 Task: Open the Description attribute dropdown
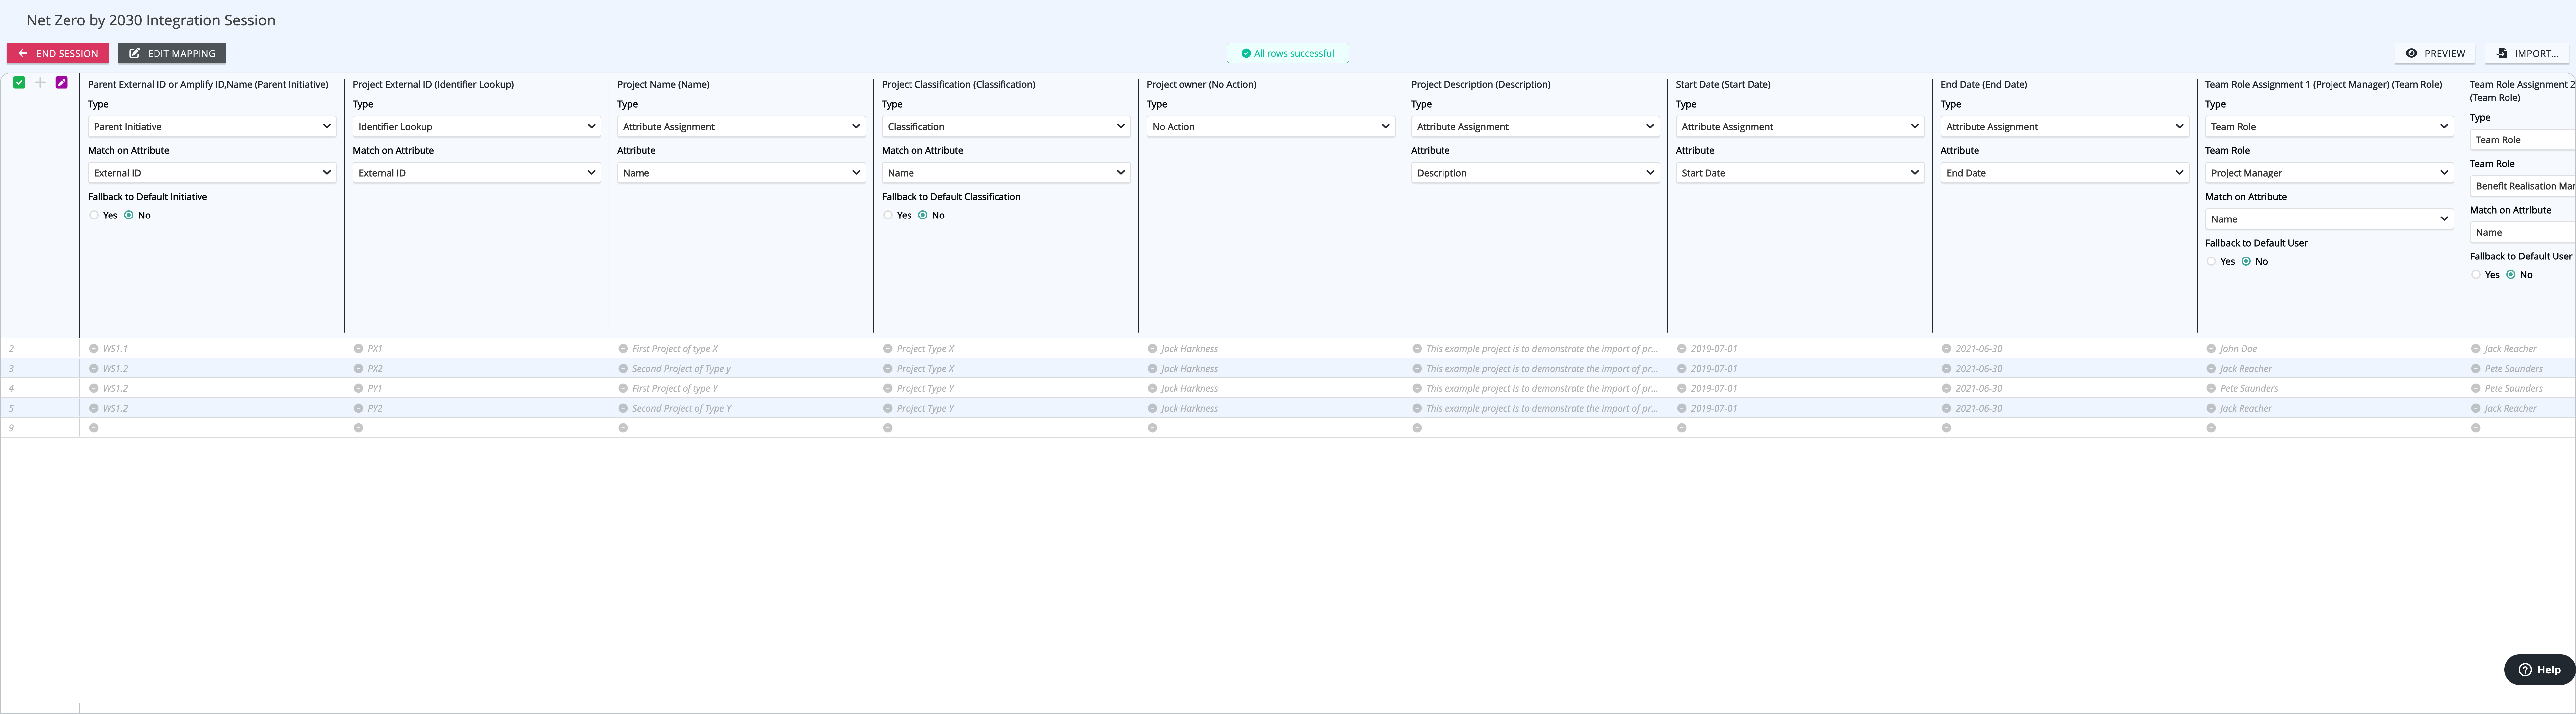pyautogui.click(x=1535, y=173)
